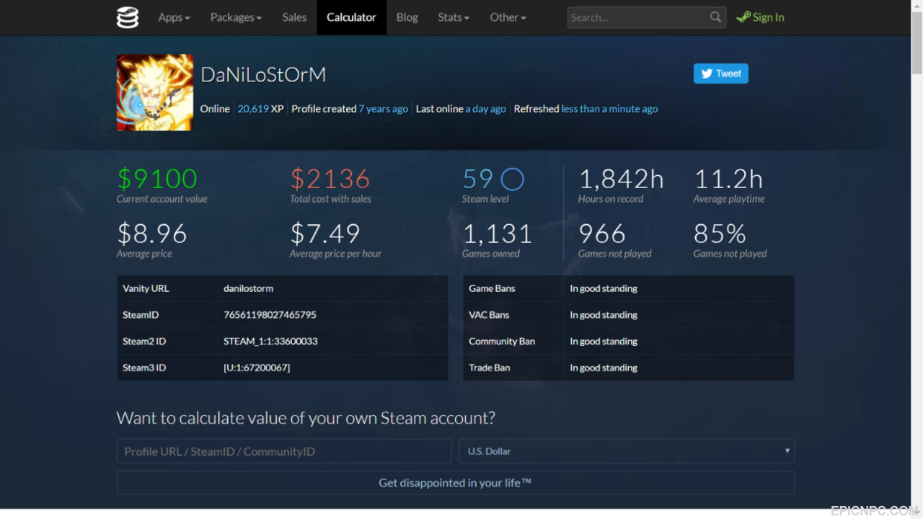The height and width of the screenshot is (519, 923).
Task: Click the SteamDB logo icon
Action: (x=128, y=17)
